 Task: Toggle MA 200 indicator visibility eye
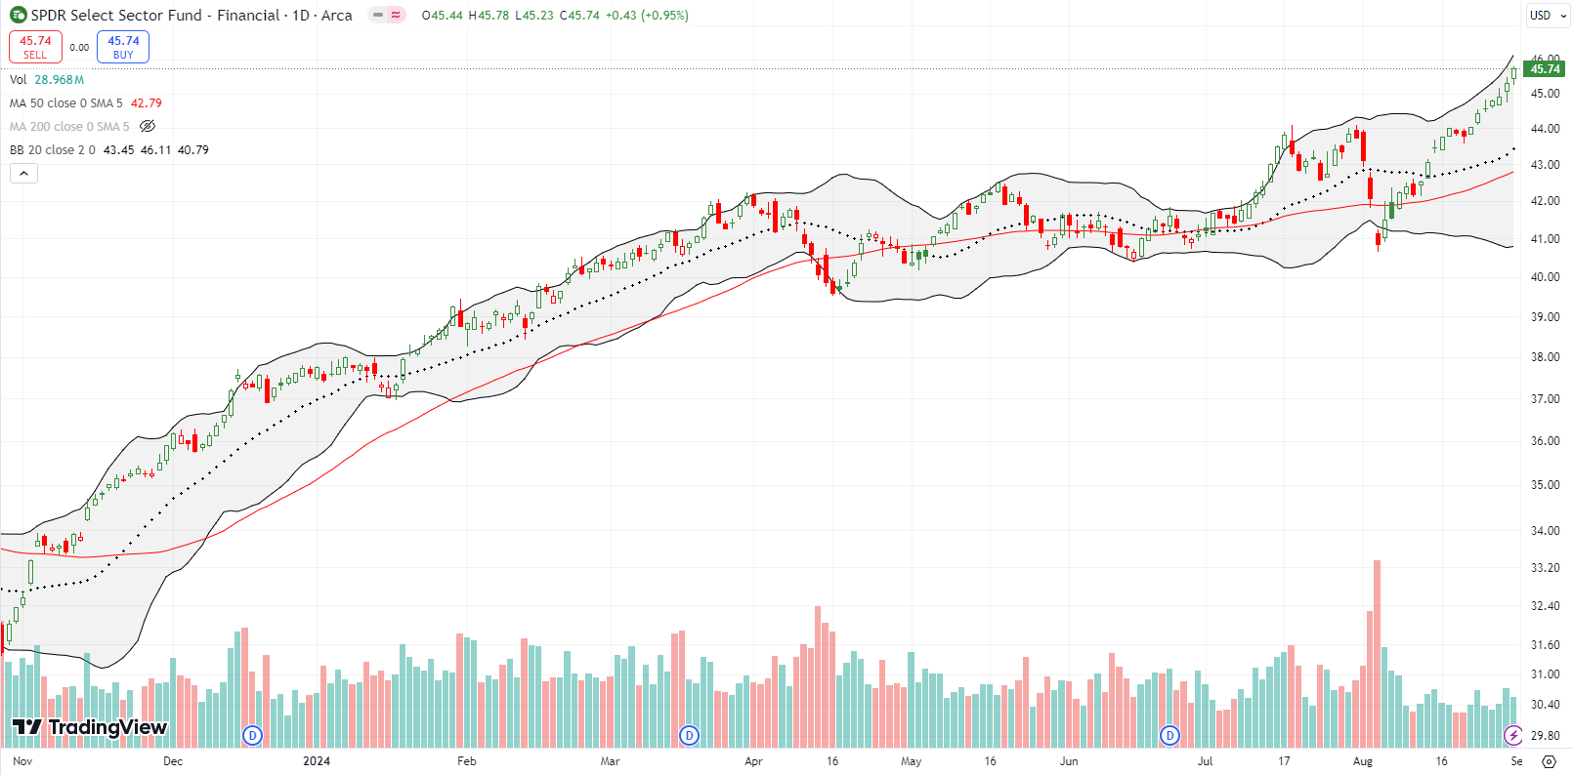[x=148, y=126]
